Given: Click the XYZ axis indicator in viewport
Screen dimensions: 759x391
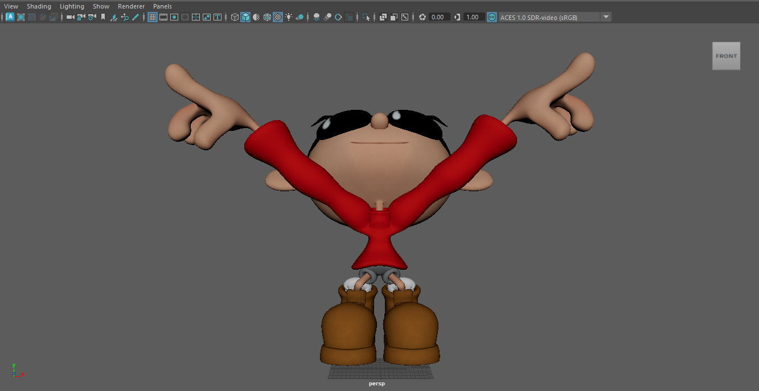Looking at the screenshot, I should (x=17, y=371).
